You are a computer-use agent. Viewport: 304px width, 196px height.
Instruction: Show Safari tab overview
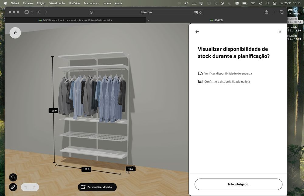click(282, 12)
